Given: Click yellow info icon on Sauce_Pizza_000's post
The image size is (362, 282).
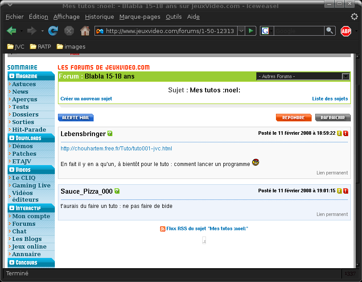Looking at the screenshot, I should [339, 191].
